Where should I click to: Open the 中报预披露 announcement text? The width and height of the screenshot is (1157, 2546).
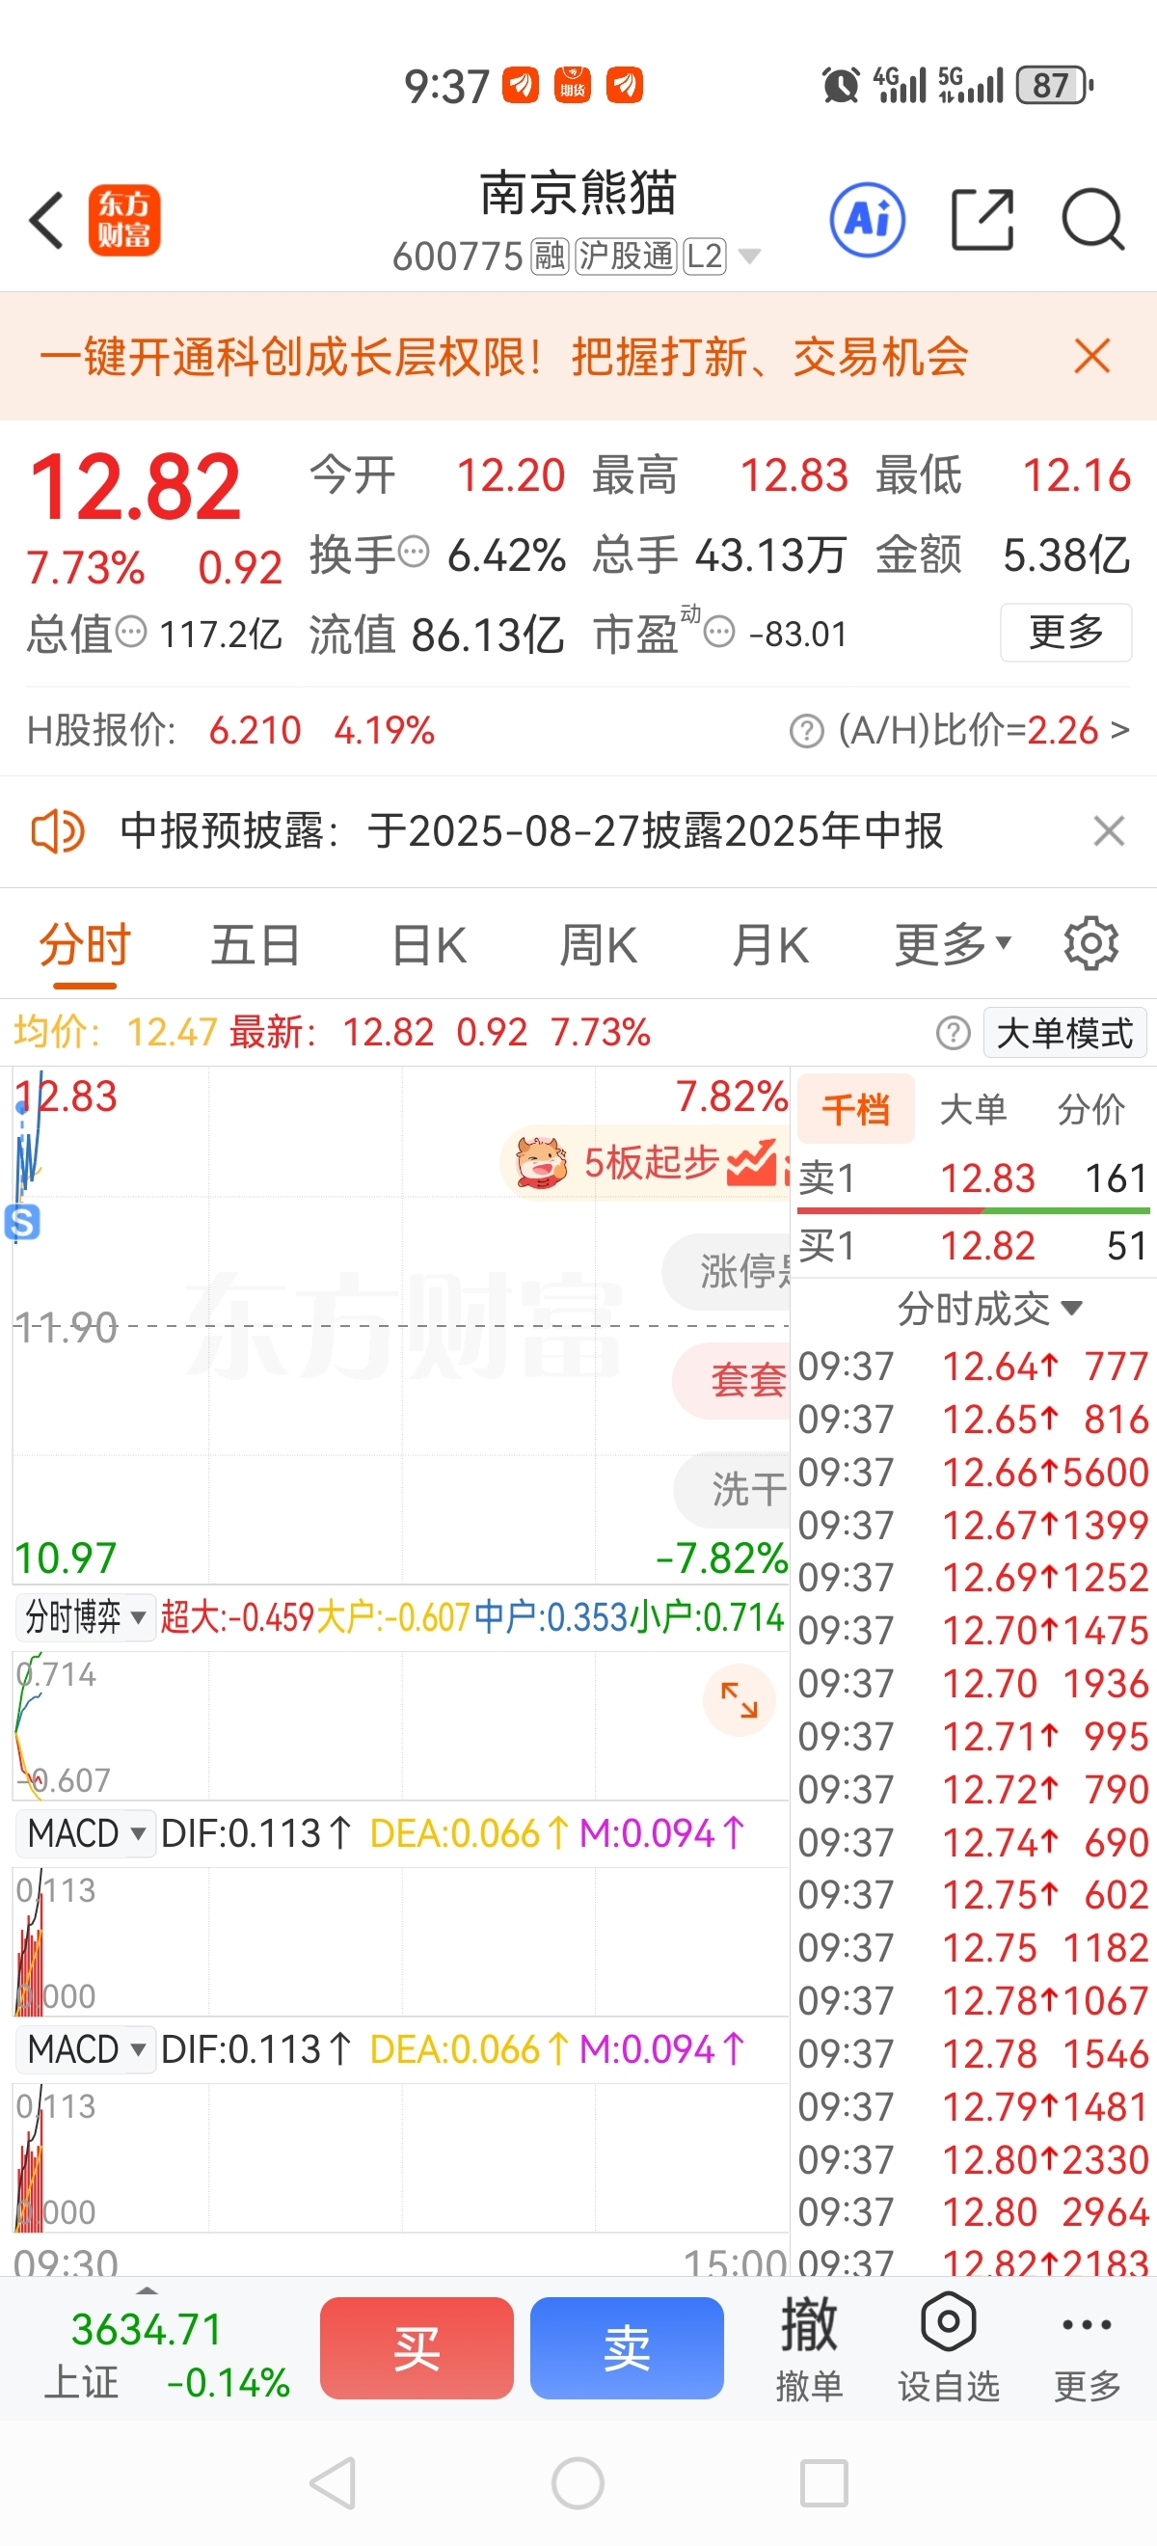531,831
